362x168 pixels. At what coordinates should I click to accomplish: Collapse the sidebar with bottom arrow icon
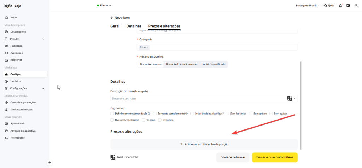tap(49, 162)
